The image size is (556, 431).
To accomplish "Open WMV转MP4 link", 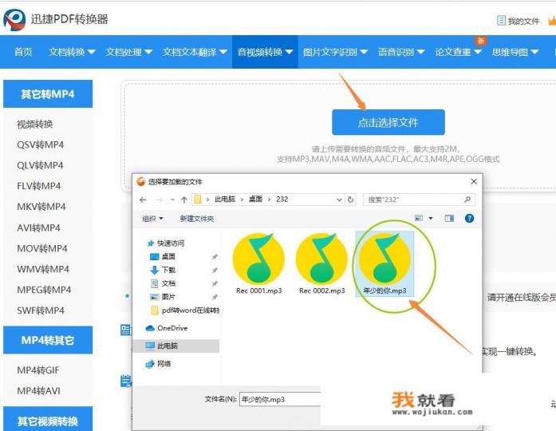I will (43, 269).
